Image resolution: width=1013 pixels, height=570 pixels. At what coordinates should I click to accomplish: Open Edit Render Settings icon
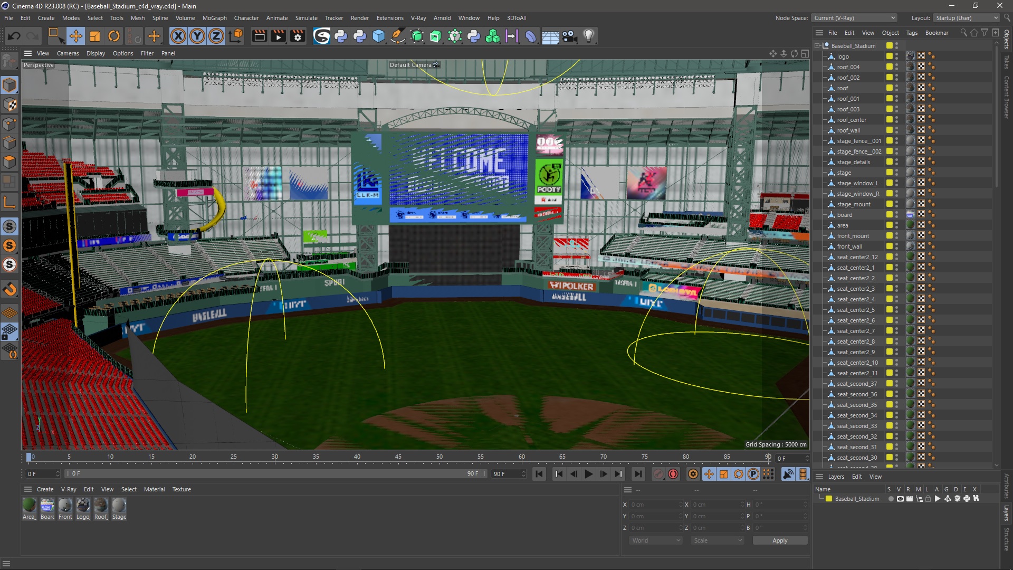coord(298,36)
